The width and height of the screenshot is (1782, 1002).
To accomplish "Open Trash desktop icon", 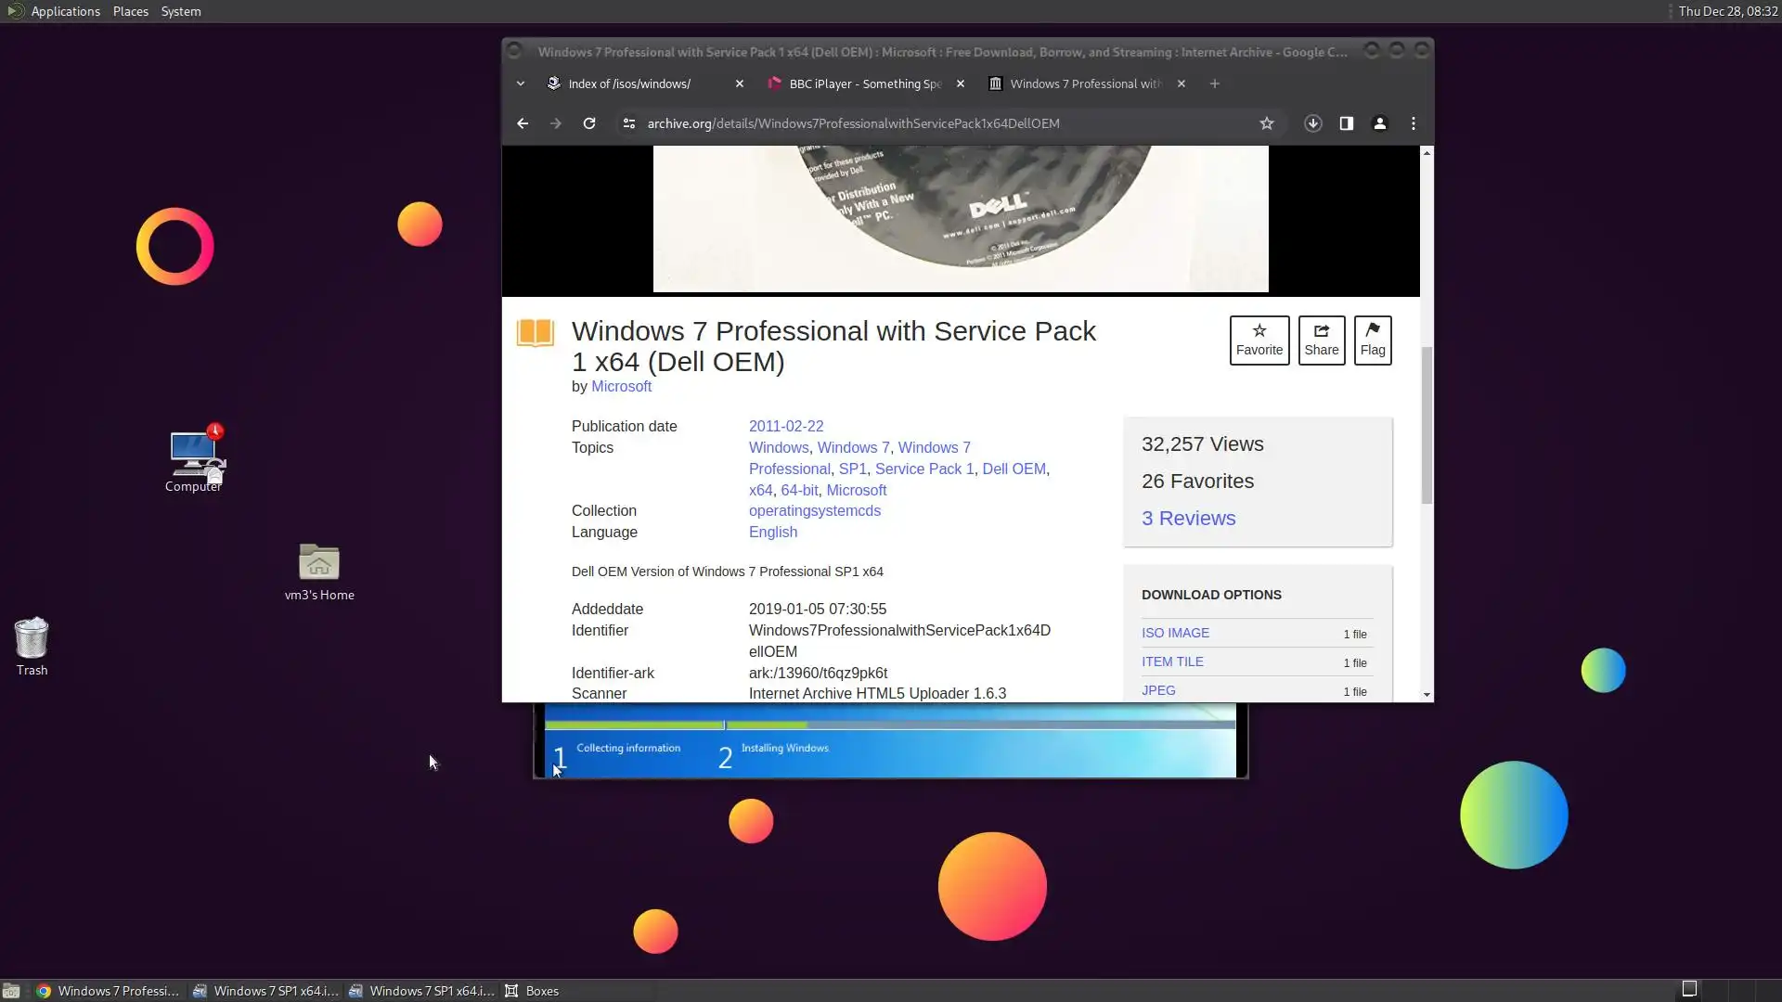I will (32, 646).
